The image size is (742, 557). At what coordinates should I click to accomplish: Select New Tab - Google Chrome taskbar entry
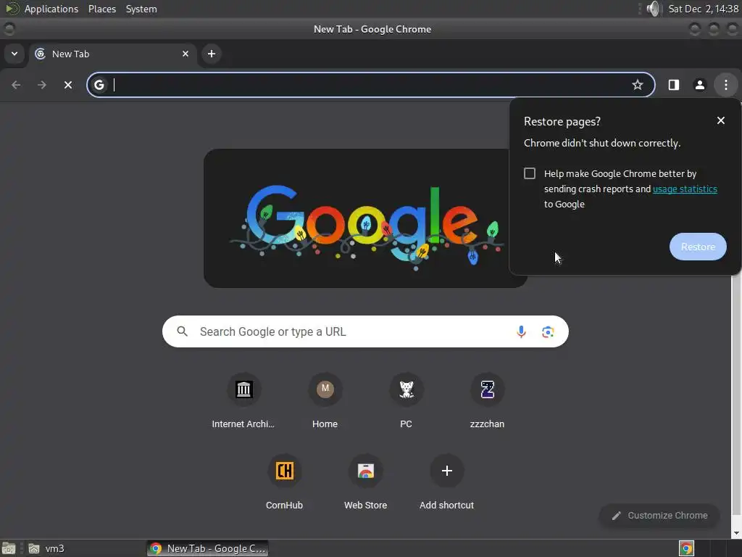208,548
